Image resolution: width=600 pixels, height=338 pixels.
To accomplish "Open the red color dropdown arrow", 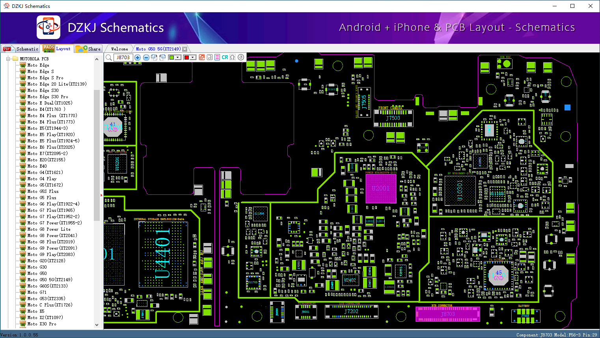I will point(193,58).
